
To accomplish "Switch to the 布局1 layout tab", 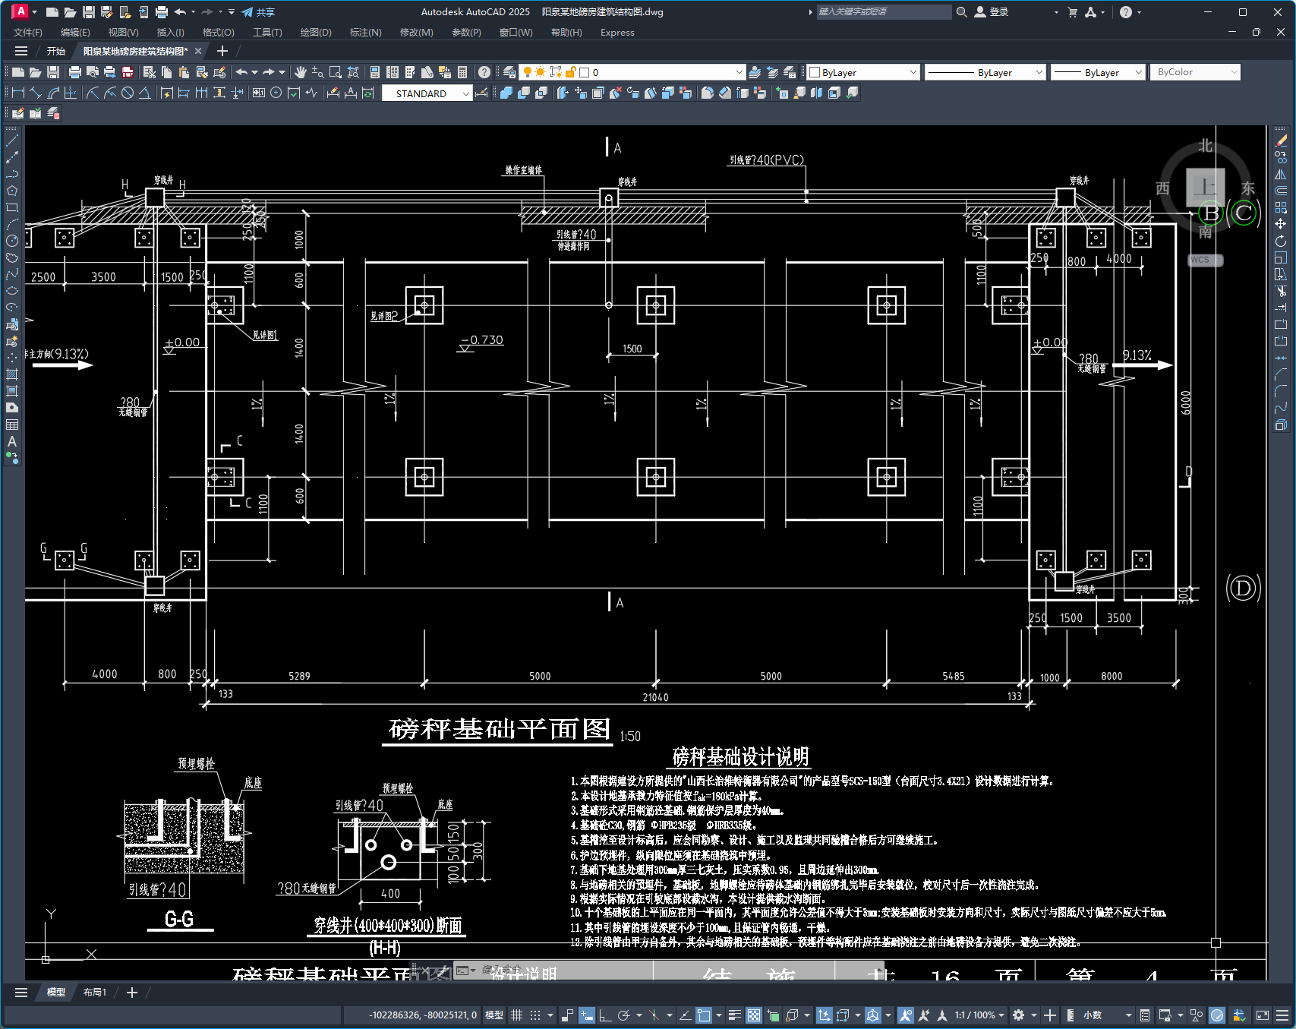I will click(x=95, y=993).
